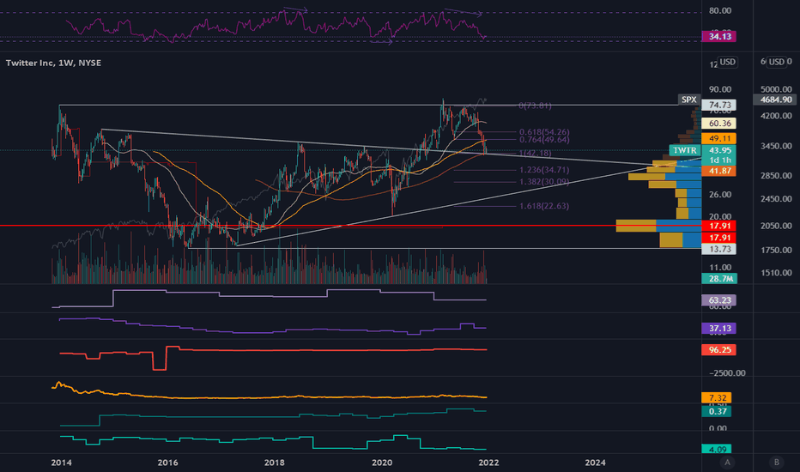Click the 4.09 indicator value label
This screenshot has width=800, height=472.
click(x=717, y=449)
